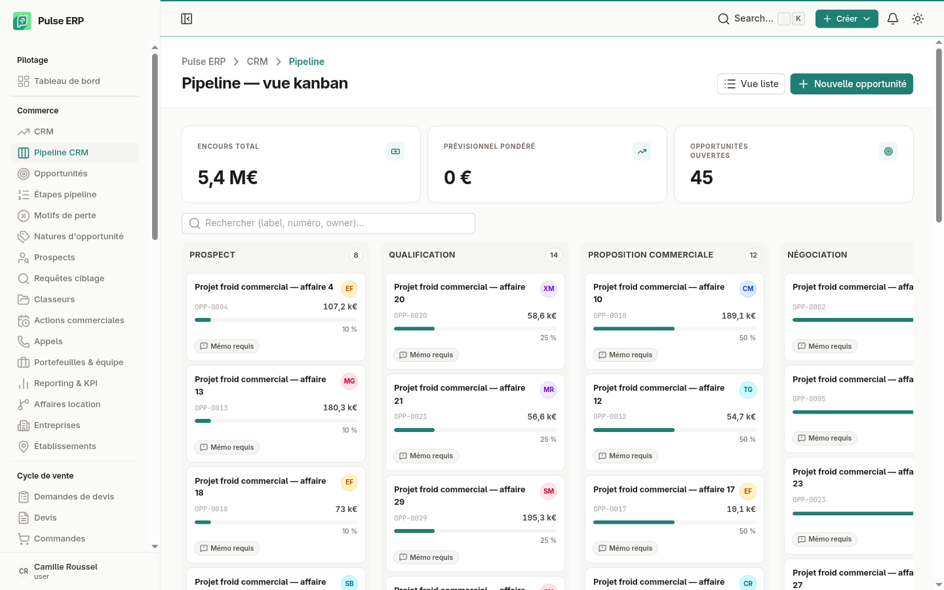
Task: Click Pulse ERP breadcrumb link
Action: (203, 62)
